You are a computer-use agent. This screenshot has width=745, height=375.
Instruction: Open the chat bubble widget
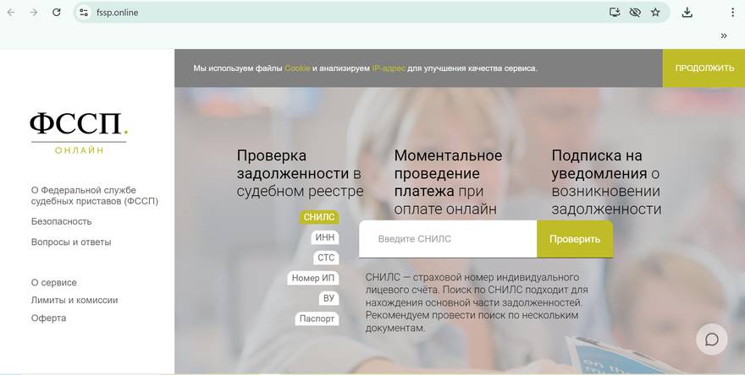coord(712,340)
